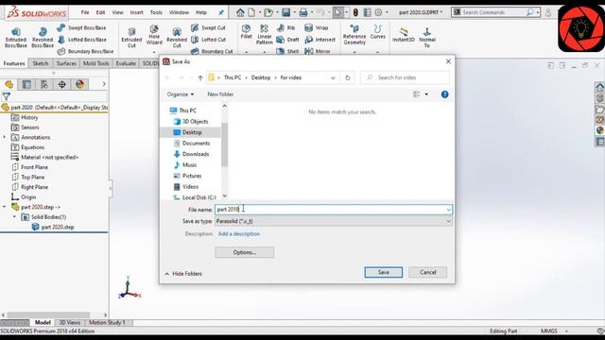
Task: Choose Boundary Boss/Base command
Action: [x=85, y=51]
